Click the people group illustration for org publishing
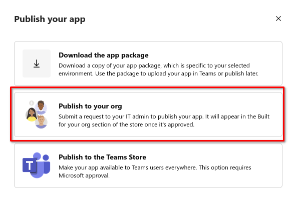This screenshot has height=208, width=295. pyautogui.click(x=36, y=114)
